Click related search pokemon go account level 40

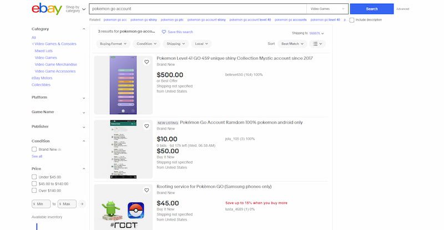click(250, 20)
